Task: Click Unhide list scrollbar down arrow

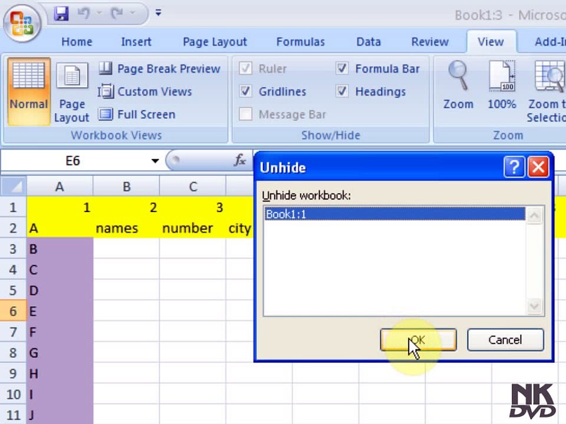Action: coord(534,306)
